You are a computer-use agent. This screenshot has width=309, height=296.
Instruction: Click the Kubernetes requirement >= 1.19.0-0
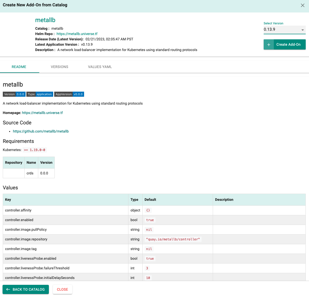pos(35,150)
